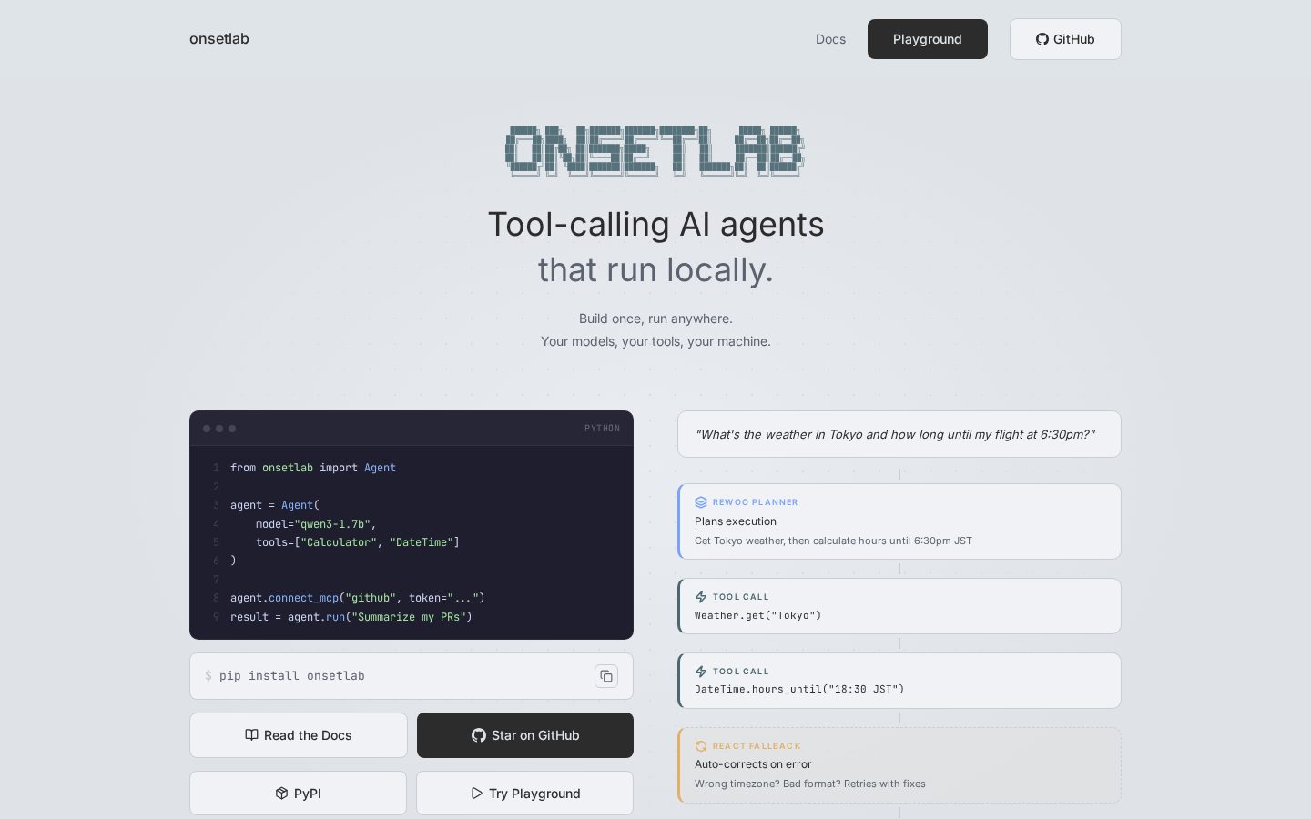Click the ReAct Fallback refresh icon
This screenshot has width=1311, height=819.
tap(701, 746)
